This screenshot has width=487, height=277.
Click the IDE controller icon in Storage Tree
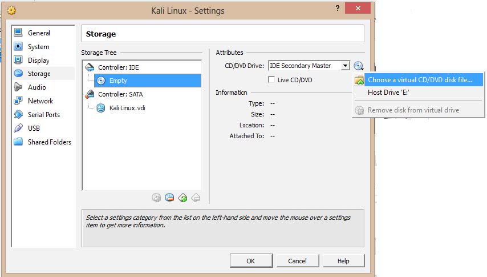[x=90, y=67]
